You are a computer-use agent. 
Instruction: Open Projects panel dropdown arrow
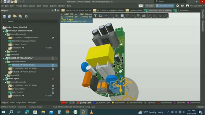[53, 10]
